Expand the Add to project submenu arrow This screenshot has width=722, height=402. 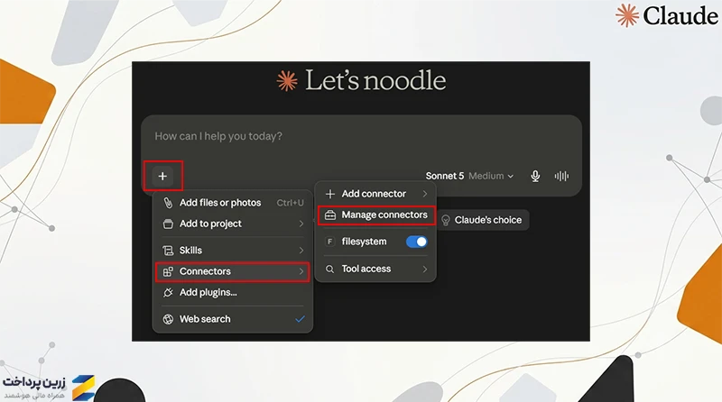[x=301, y=224]
